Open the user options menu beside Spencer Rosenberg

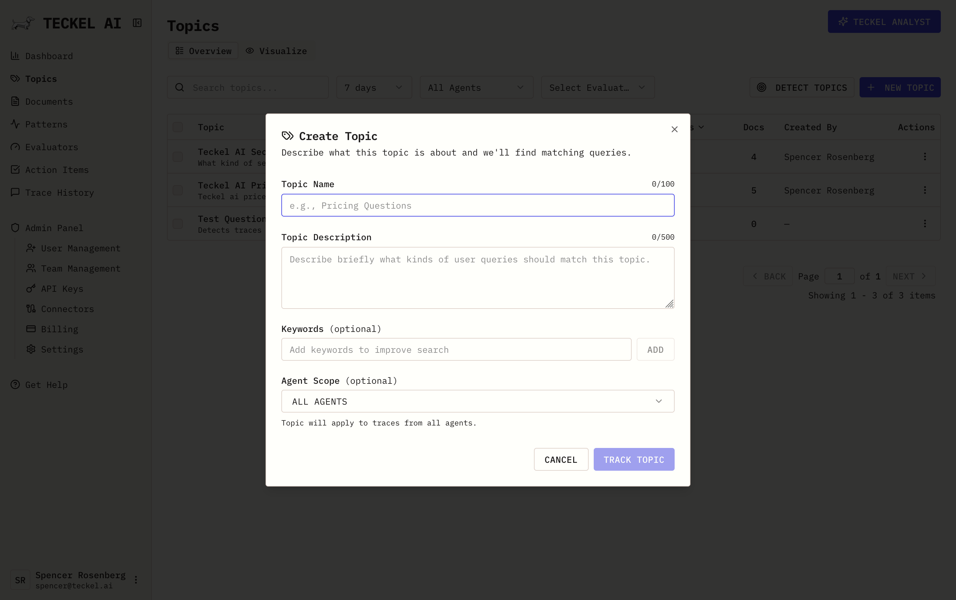(x=136, y=579)
